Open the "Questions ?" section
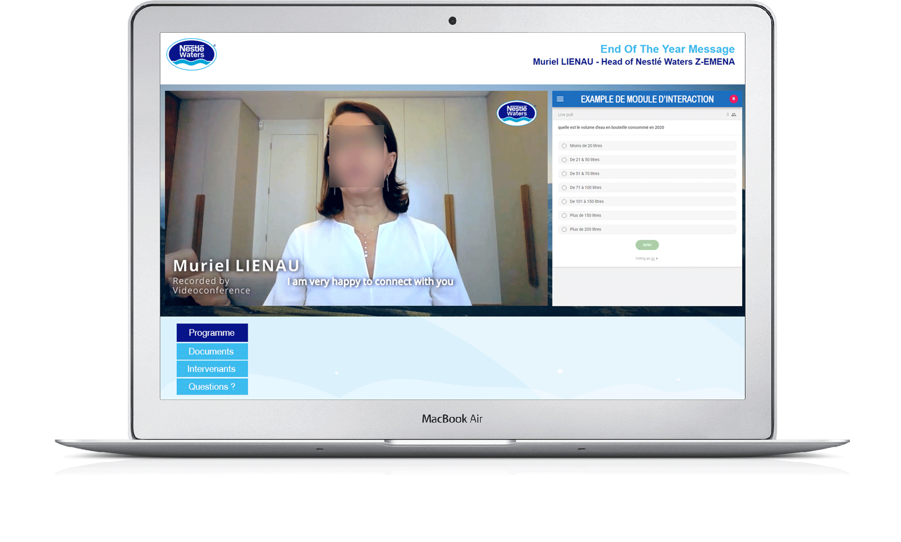The width and height of the screenshot is (901, 542). (x=212, y=386)
